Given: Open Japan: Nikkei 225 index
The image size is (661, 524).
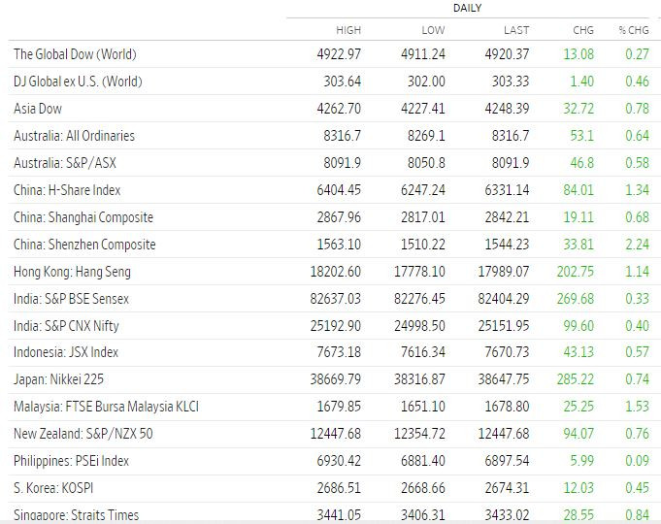Looking at the screenshot, I should point(57,379).
